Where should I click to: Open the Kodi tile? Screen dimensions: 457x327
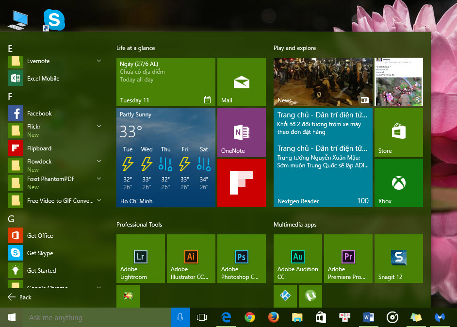pyautogui.click(x=128, y=296)
